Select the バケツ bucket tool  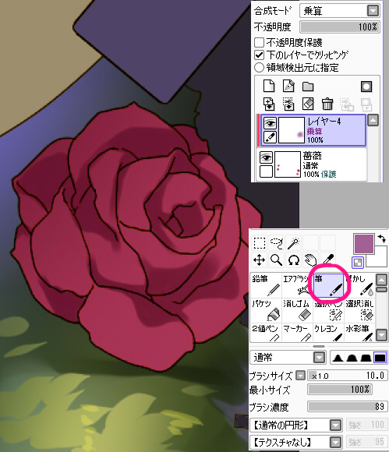[266, 310]
